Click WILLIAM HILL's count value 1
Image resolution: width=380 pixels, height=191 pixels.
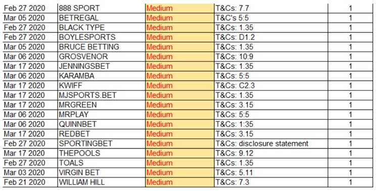tap(350, 182)
